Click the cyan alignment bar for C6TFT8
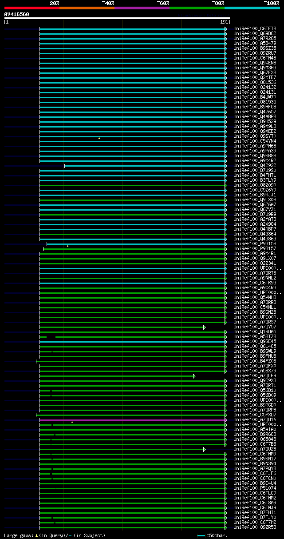This screenshot has width=284, height=539. click(x=132, y=29)
